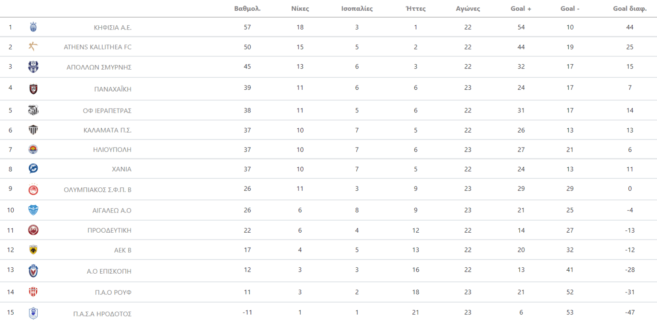This screenshot has height=322, width=657.
Task: Click the Goal διαφ. column header
Action: (630, 9)
